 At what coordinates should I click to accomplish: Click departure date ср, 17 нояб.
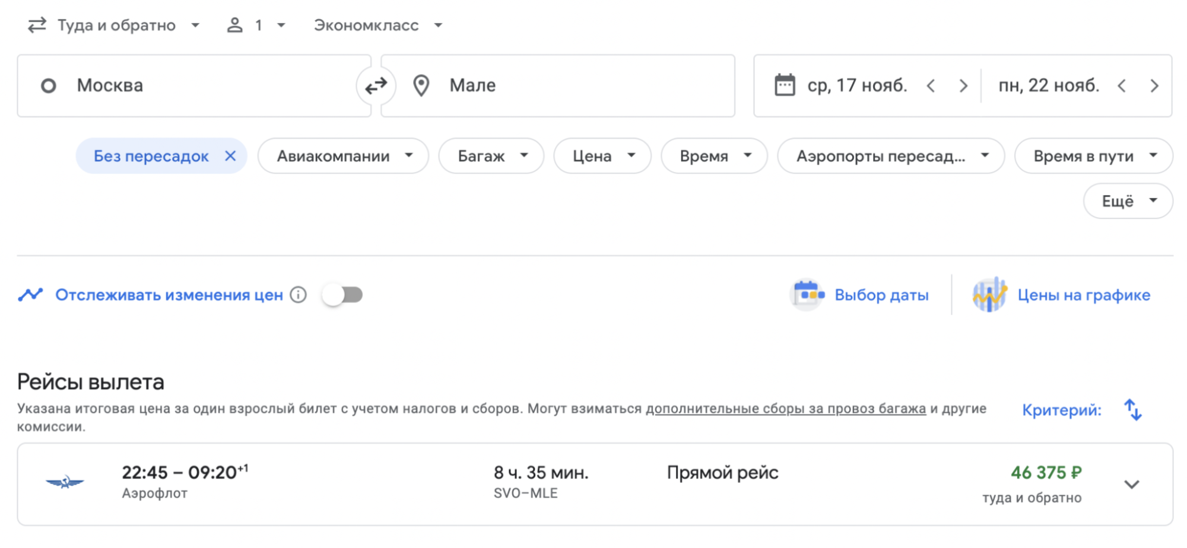click(857, 85)
